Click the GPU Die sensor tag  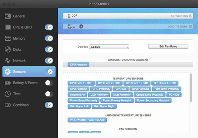point(121,89)
